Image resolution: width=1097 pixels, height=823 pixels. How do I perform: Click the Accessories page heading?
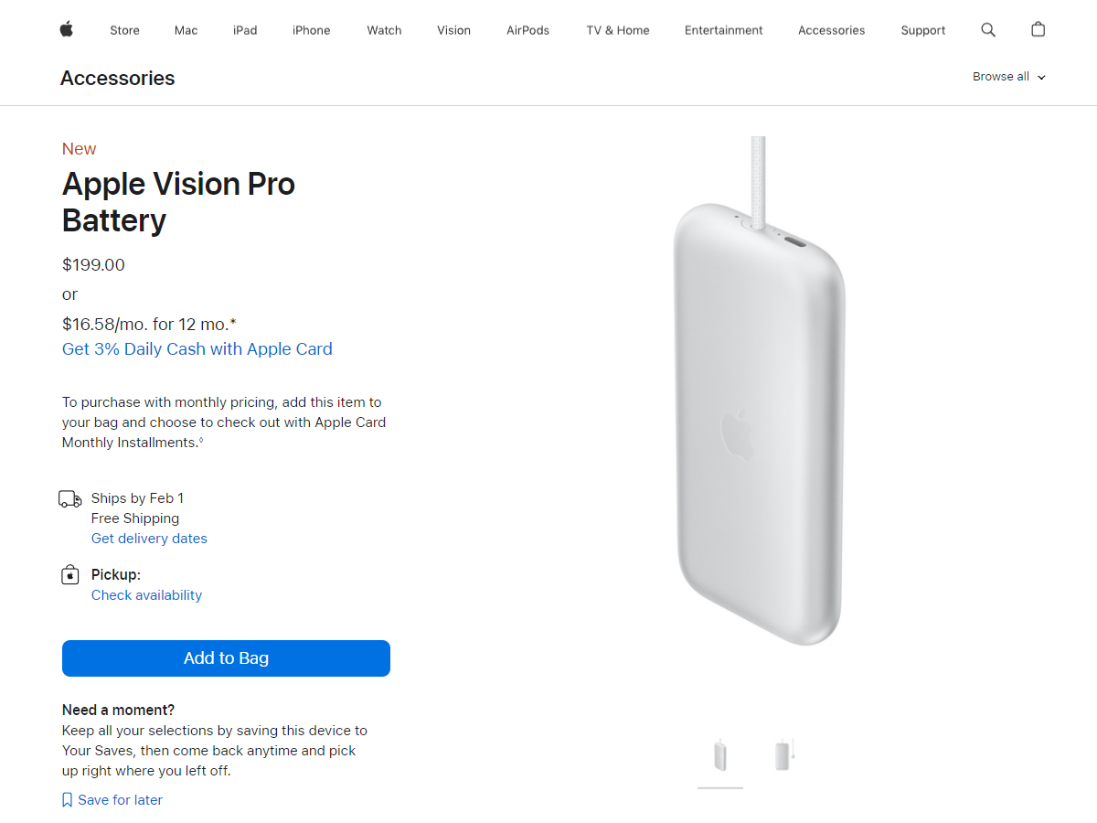tap(117, 78)
